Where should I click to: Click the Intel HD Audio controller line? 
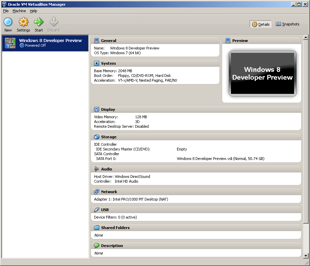[x=116, y=181]
